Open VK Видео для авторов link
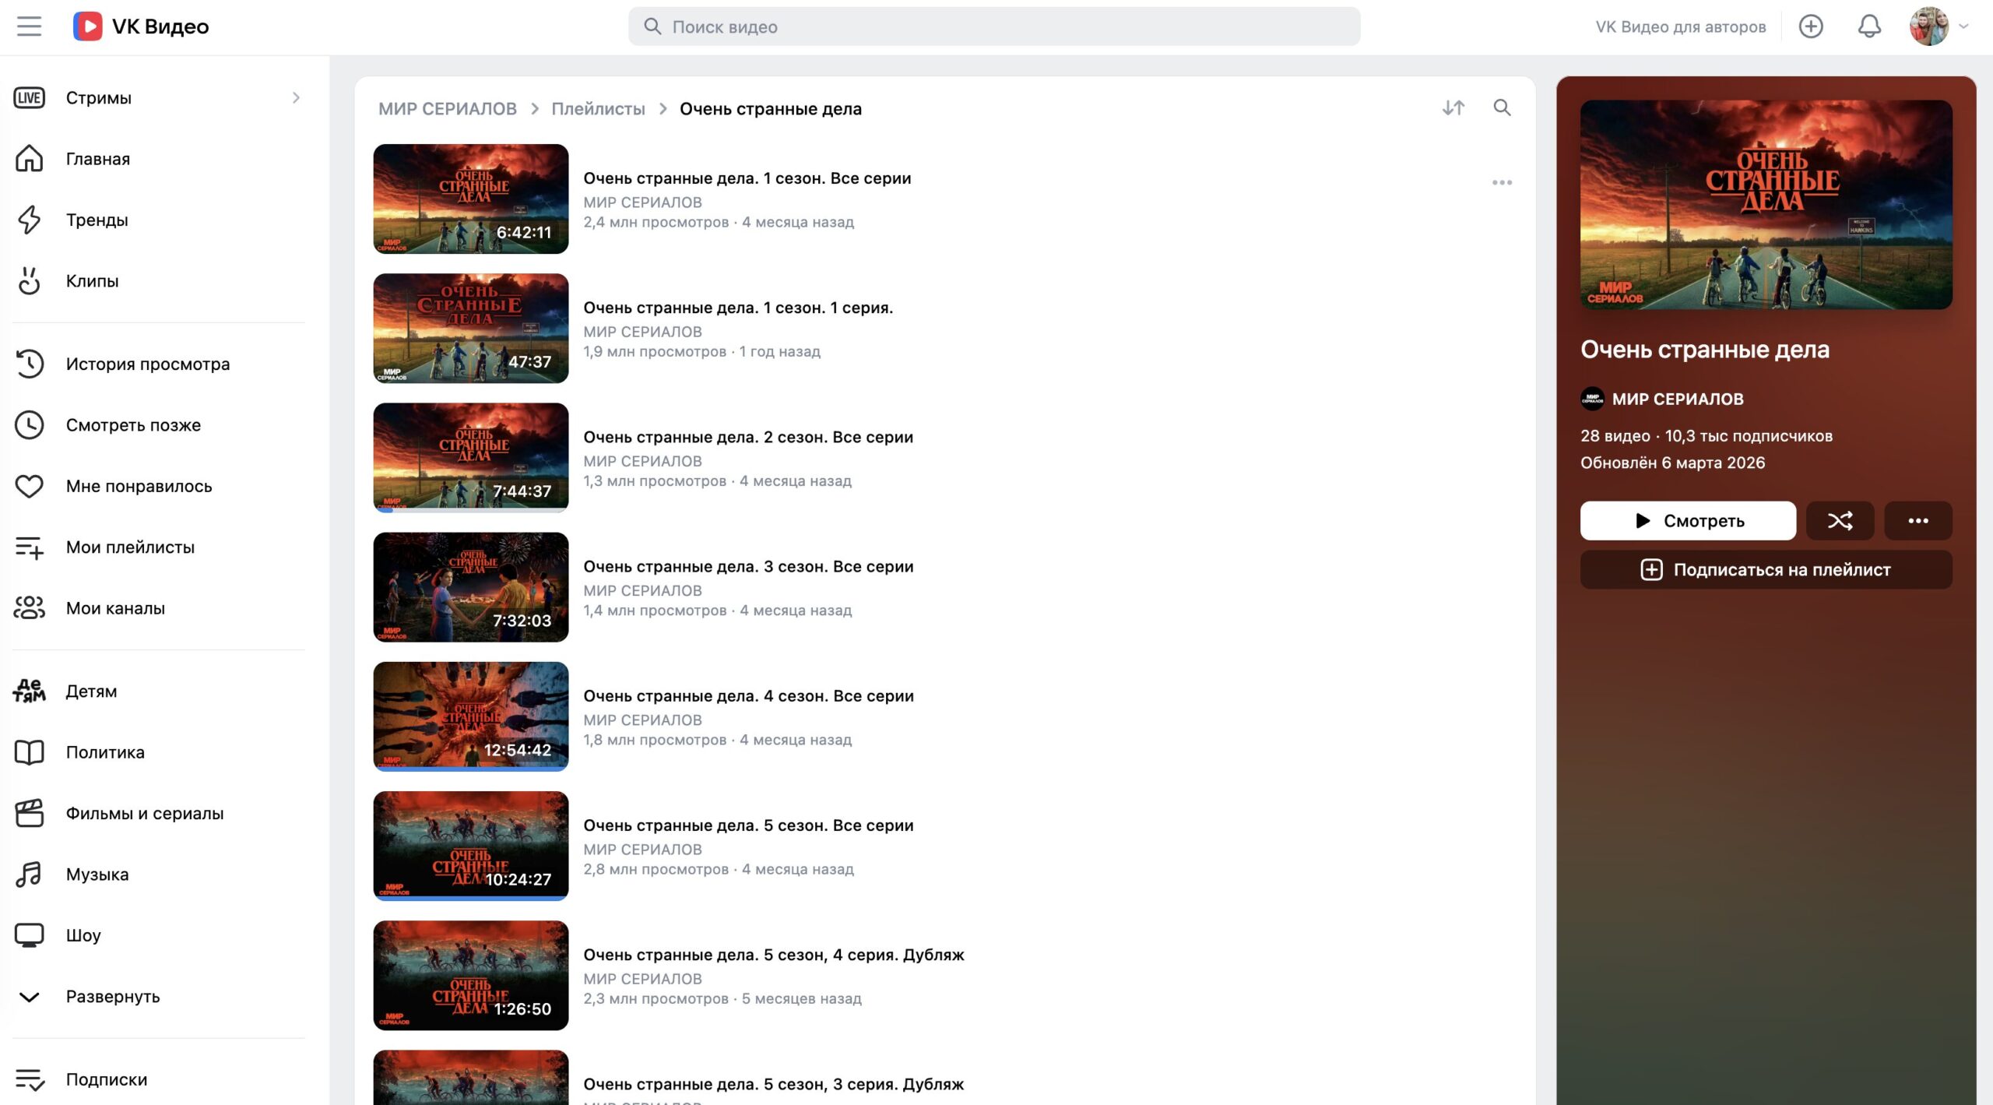 [x=1680, y=26]
